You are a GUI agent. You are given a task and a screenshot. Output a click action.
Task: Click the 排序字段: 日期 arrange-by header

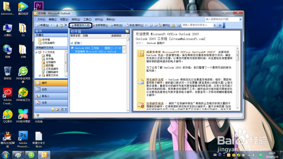pyautogui.click(x=90, y=36)
